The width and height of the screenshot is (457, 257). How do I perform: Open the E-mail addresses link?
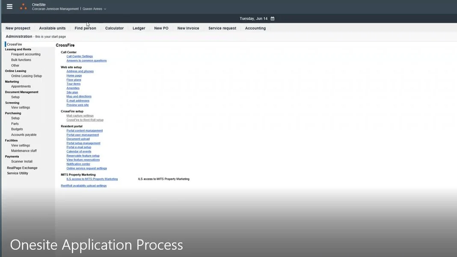78,101
